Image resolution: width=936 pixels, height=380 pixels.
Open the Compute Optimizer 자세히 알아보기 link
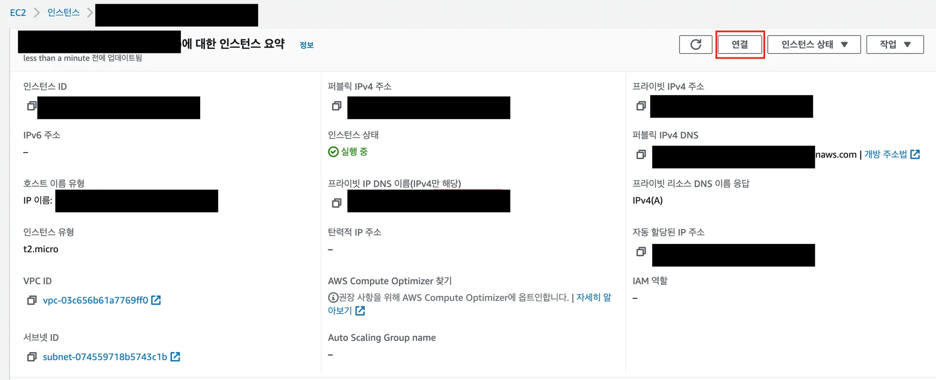click(x=593, y=297)
